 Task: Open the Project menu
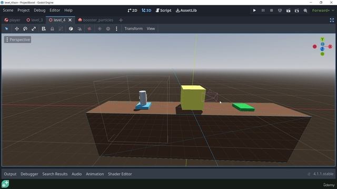tap(23, 10)
